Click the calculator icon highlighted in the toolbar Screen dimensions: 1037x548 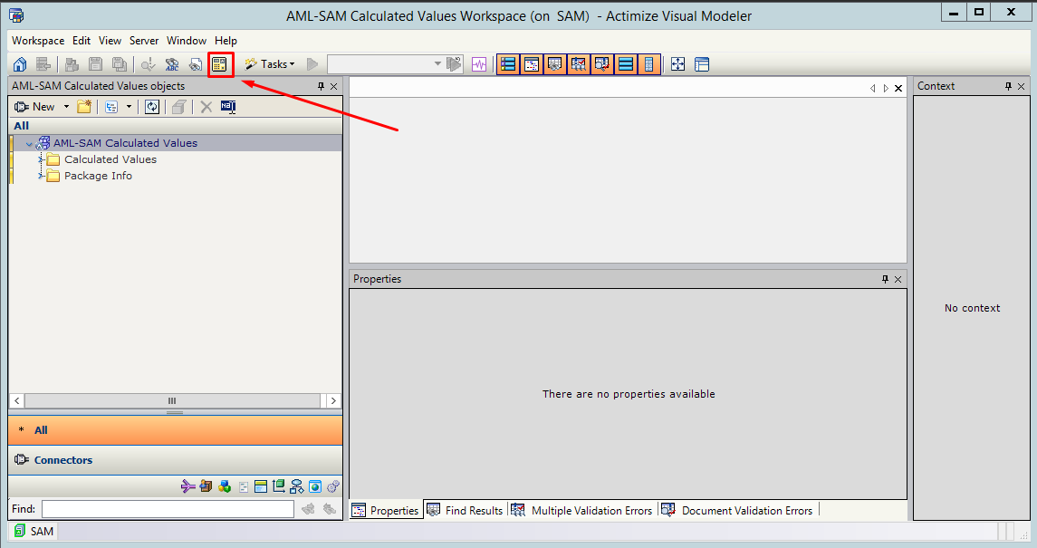(x=219, y=64)
